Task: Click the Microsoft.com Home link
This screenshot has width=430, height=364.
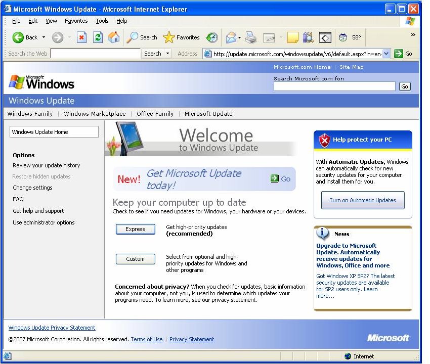Action: 302,67
